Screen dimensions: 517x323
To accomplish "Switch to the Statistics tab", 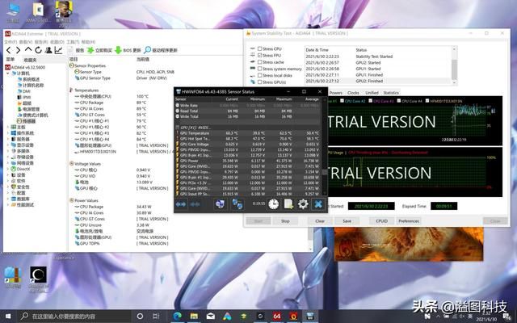I will (x=391, y=93).
